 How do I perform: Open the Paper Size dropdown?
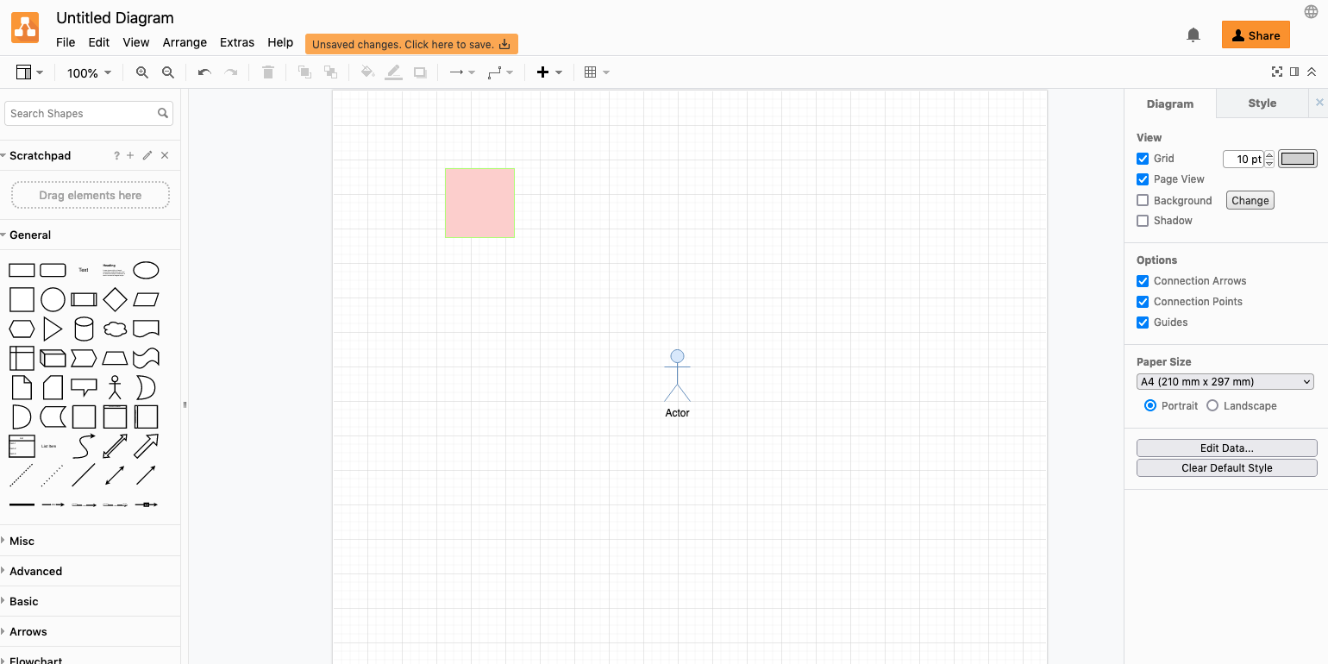(1225, 382)
